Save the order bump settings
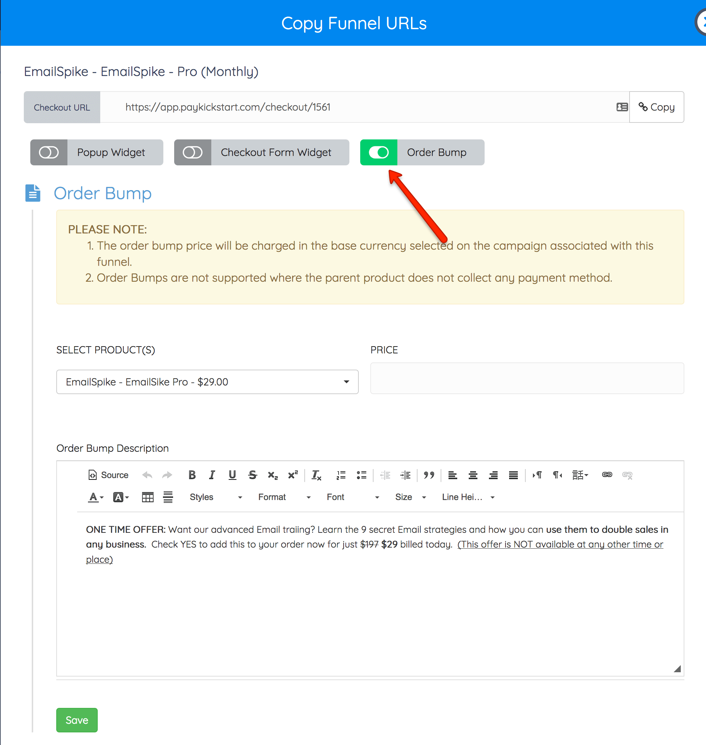 (77, 720)
